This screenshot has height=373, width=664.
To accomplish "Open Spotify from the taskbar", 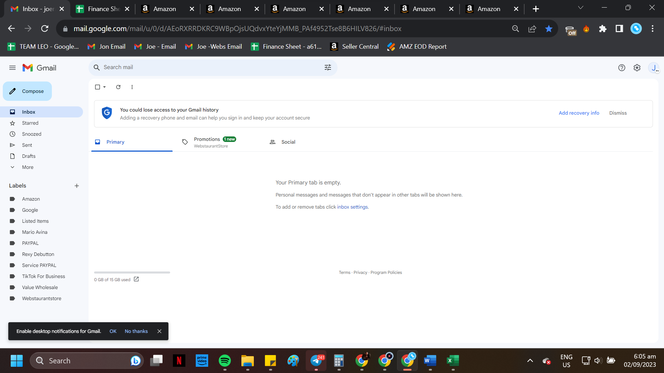I will click(x=225, y=361).
